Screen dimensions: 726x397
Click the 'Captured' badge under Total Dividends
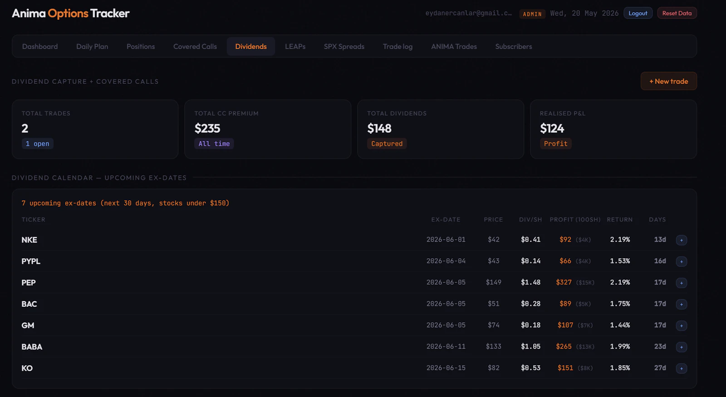click(387, 144)
